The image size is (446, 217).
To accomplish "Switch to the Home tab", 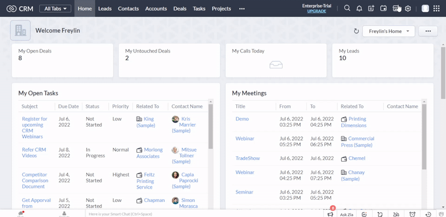I will point(85,8).
